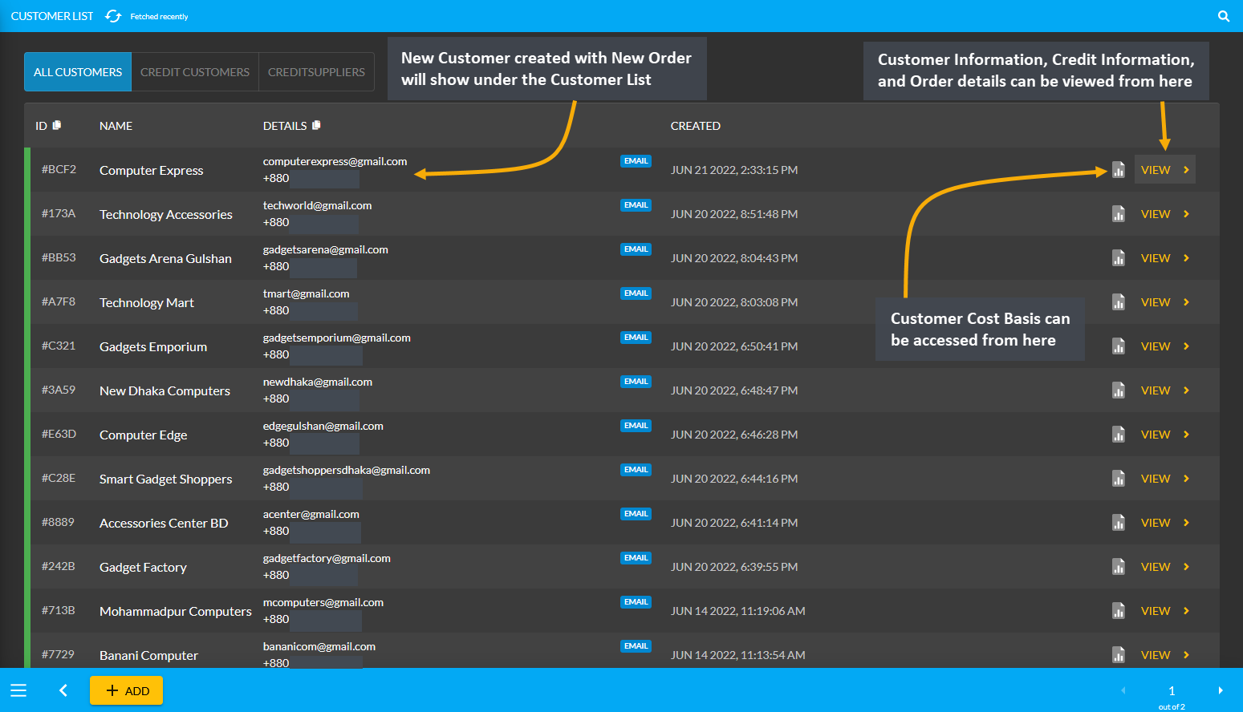
Task: Copy details using icon beside DETAILS header
Action: pyautogui.click(x=316, y=125)
